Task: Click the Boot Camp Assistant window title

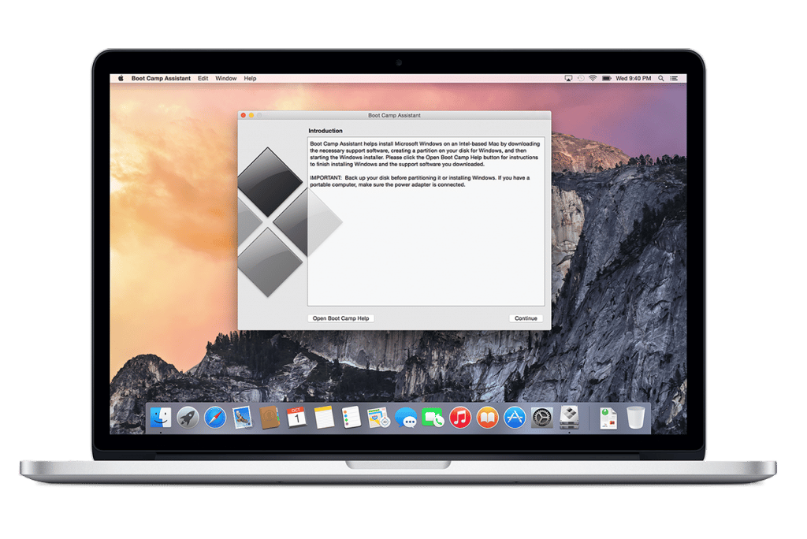Action: click(394, 115)
